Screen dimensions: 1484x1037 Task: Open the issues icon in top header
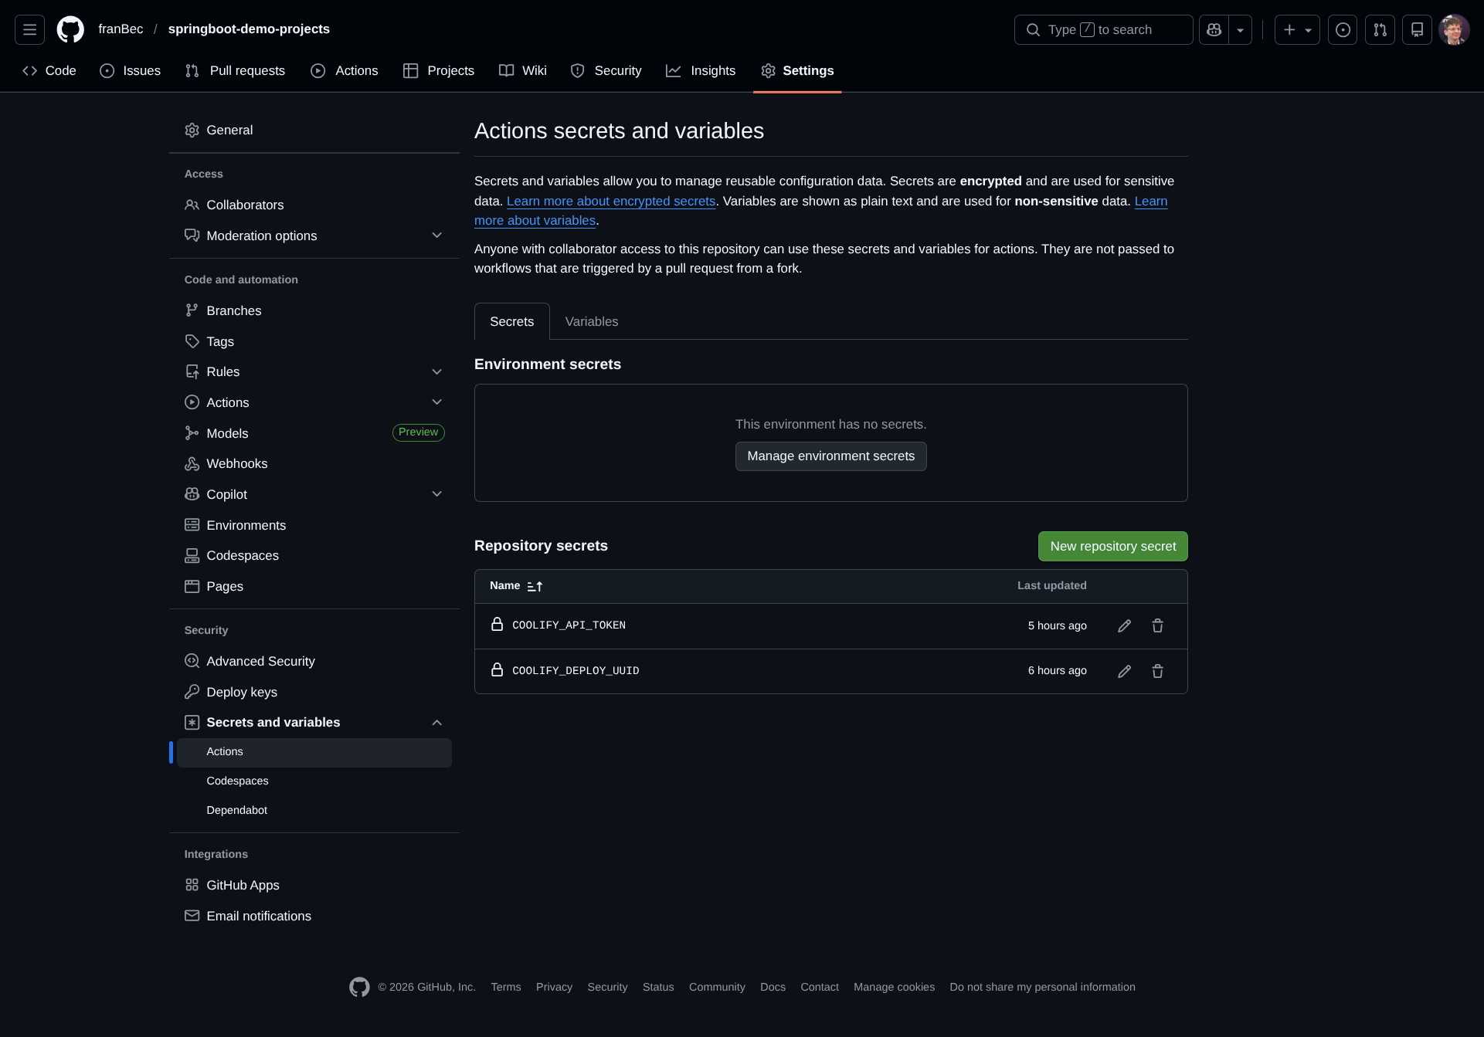coord(1343,29)
